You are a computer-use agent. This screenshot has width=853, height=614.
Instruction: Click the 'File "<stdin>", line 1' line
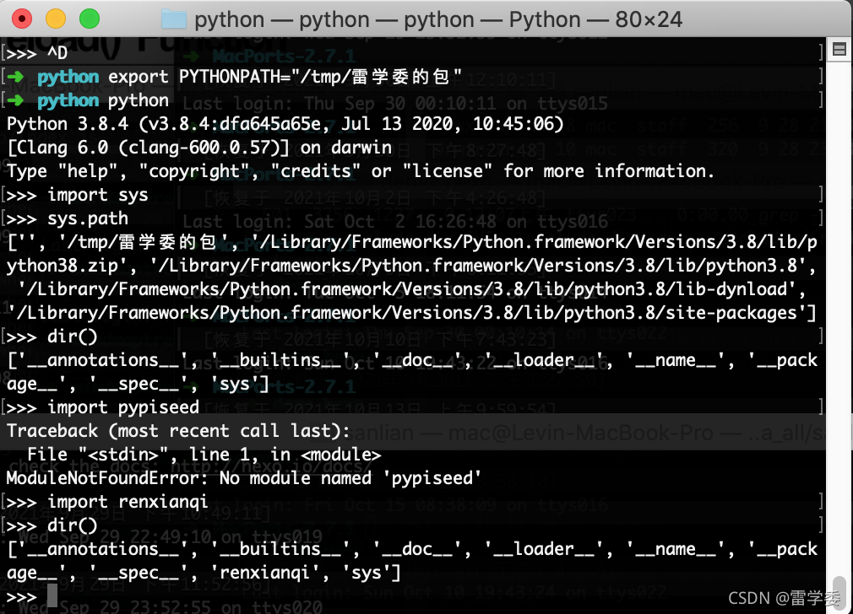[x=204, y=455]
